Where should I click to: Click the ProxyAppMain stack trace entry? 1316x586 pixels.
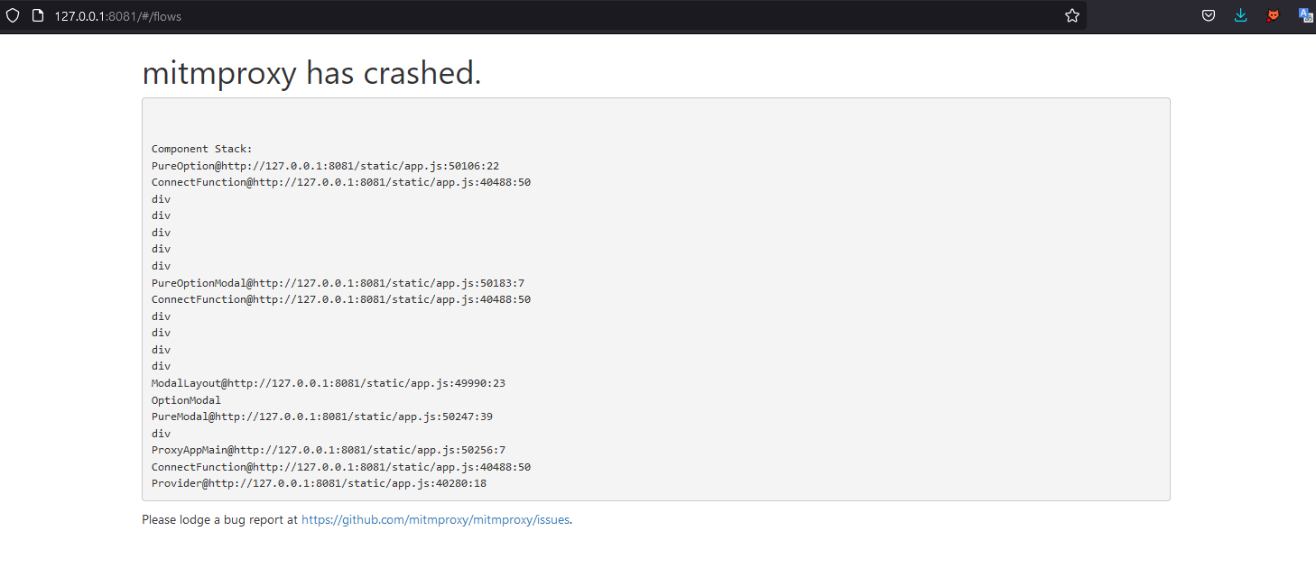click(x=328, y=449)
